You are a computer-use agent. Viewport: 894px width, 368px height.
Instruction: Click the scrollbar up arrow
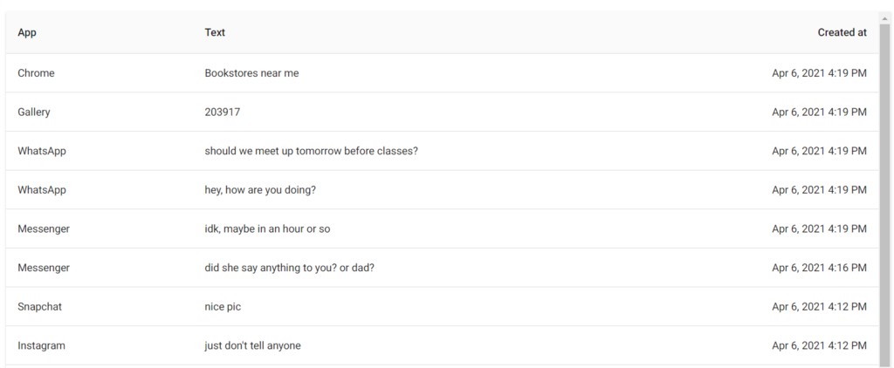click(x=885, y=17)
